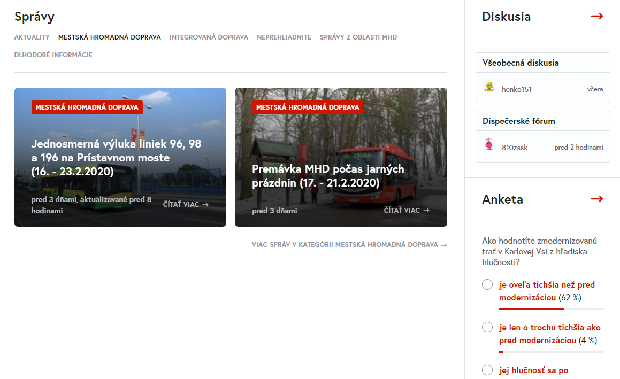The width and height of the screenshot is (620, 379).
Task: Click 810zssk's pink avatar icon
Action: click(488, 144)
